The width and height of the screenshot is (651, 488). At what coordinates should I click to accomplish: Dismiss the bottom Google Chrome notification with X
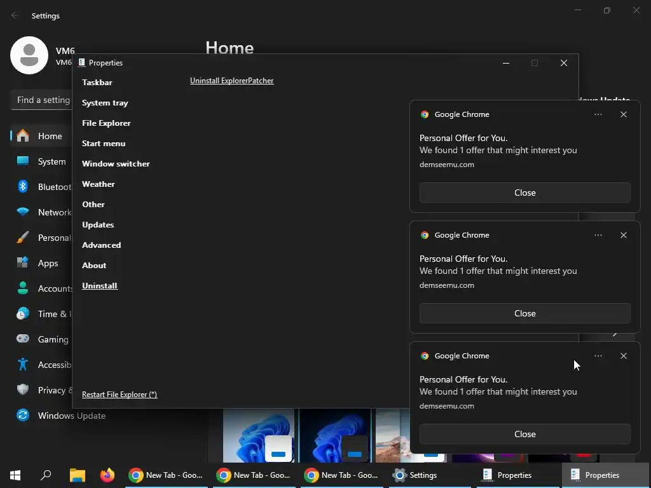[624, 356]
